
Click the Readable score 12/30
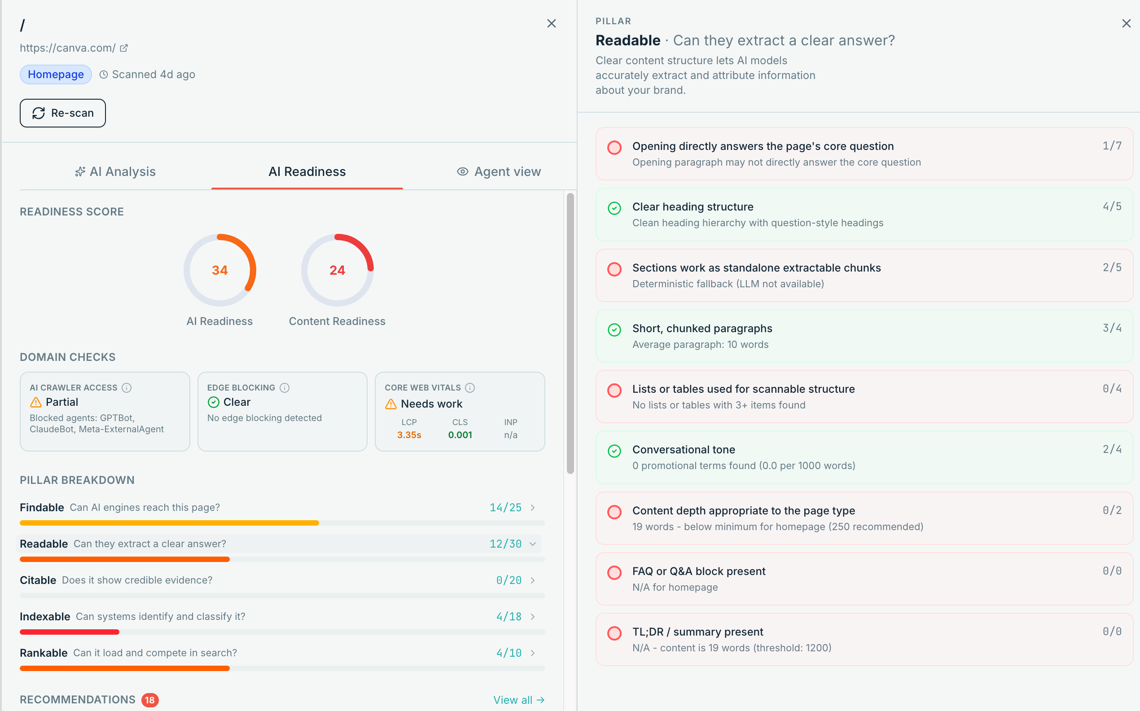pyautogui.click(x=505, y=544)
